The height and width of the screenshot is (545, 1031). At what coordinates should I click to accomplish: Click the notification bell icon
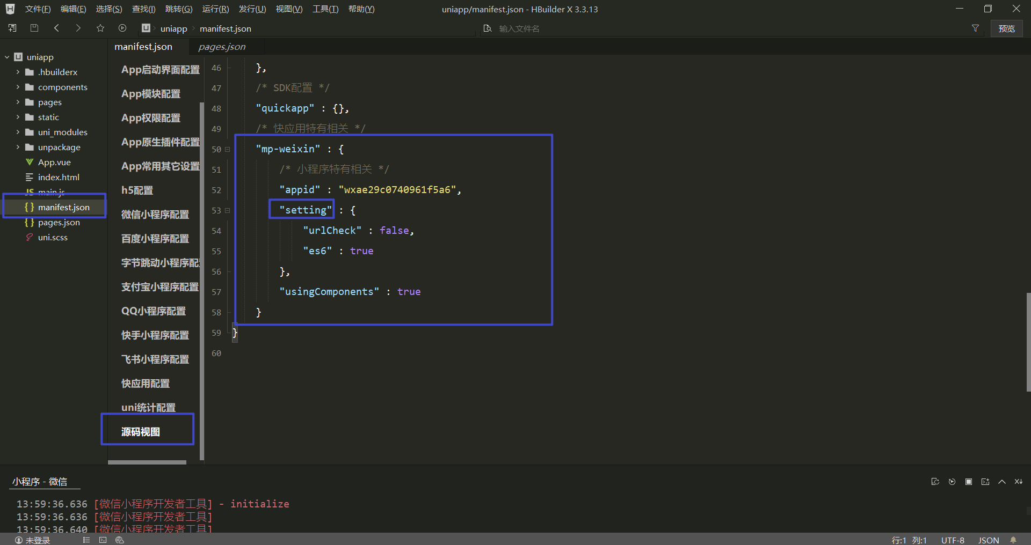point(1013,540)
